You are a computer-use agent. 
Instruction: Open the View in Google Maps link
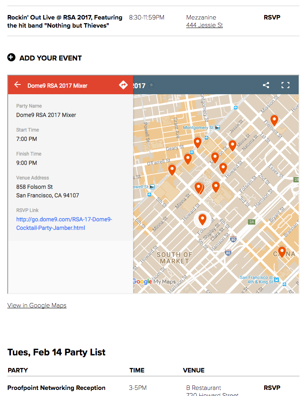[x=37, y=305]
